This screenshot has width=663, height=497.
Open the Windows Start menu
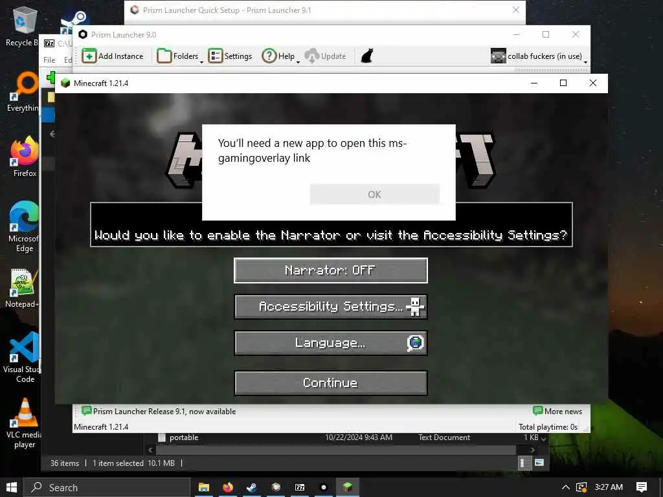(12, 487)
